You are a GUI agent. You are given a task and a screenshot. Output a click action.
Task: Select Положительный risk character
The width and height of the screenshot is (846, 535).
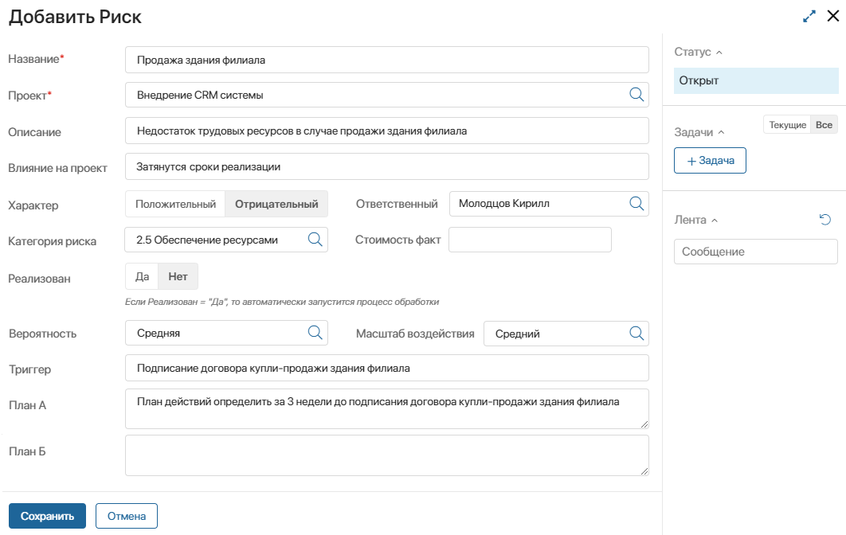[175, 204]
